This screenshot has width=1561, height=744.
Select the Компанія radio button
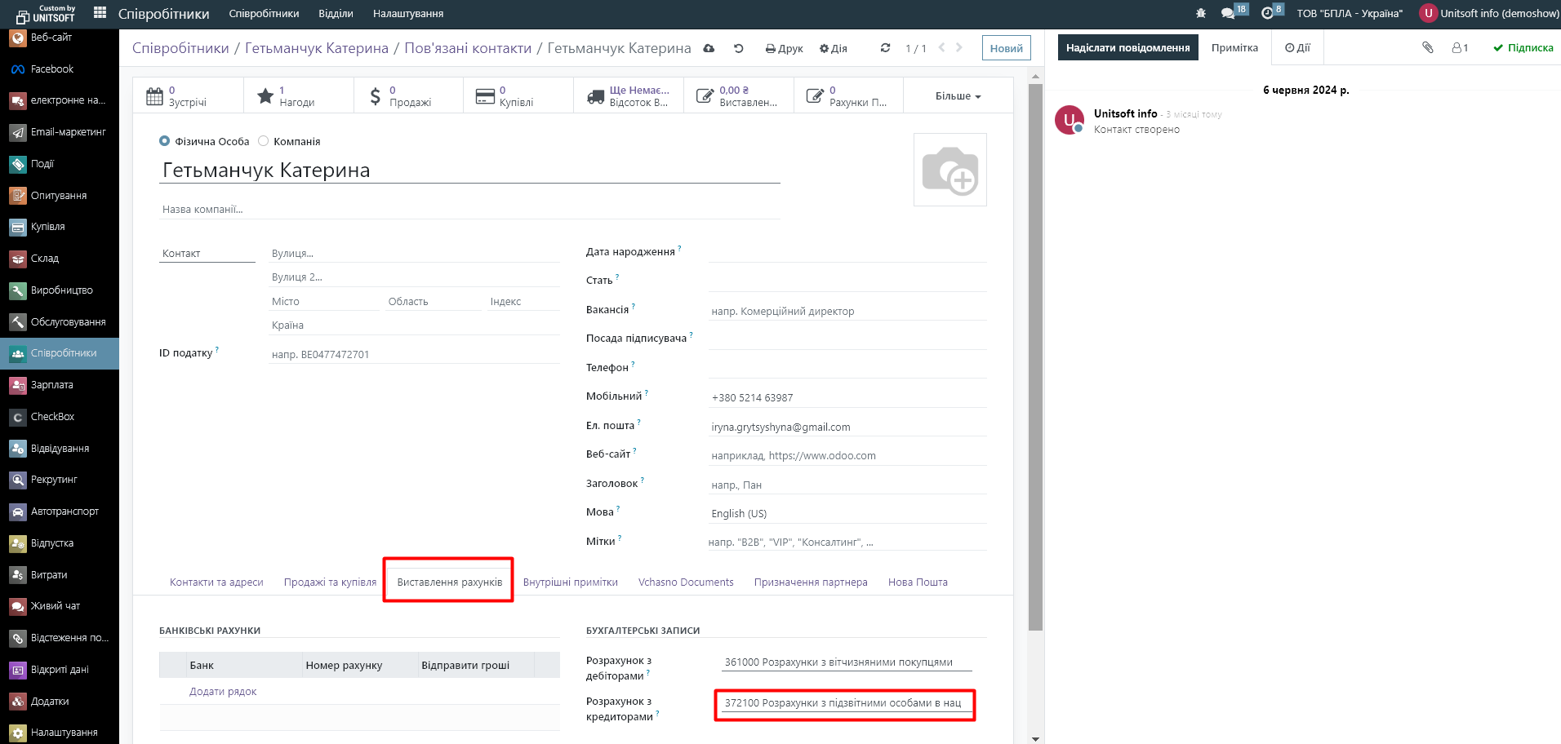tap(263, 141)
